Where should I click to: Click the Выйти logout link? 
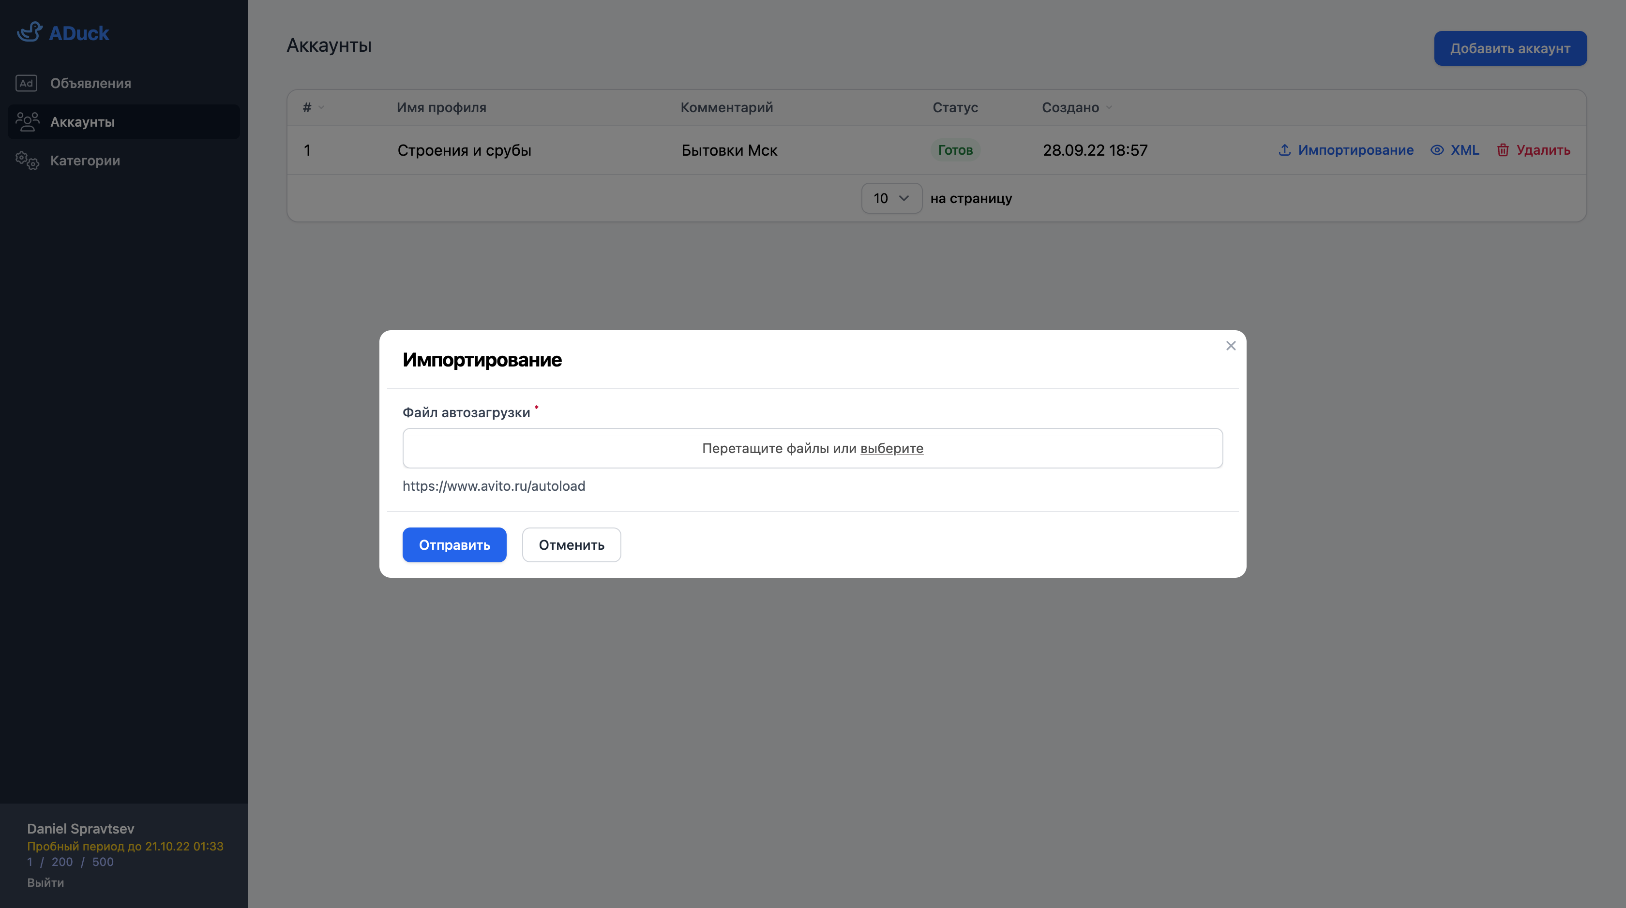tap(45, 883)
